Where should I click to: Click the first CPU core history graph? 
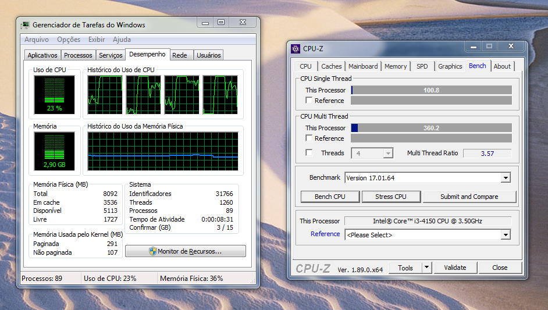(x=105, y=95)
